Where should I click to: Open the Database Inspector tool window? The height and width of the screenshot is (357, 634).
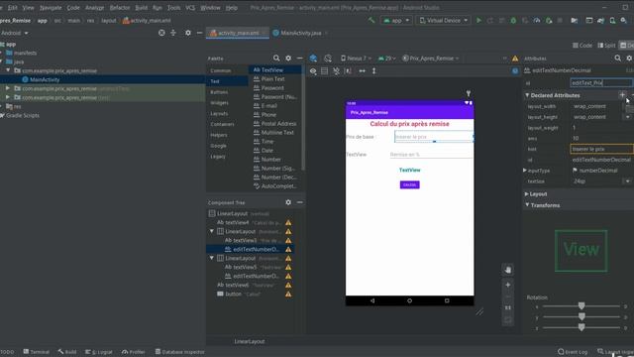[180, 352]
